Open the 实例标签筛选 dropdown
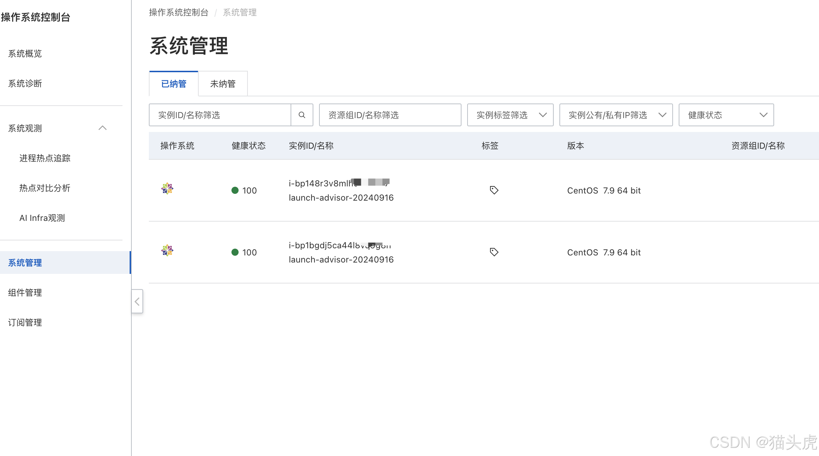Image resolution: width=819 pixels, height=456 pixels. point(510,115)
